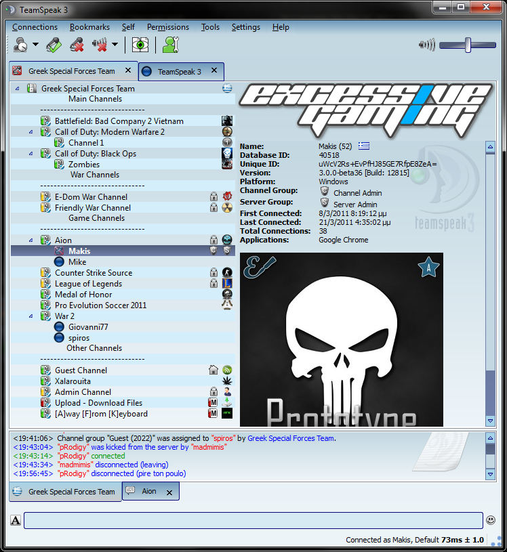507x552 pixels.
Task: Switch to Greek Special Forces Team server tab
Action: pyautogui.click(x=72, y=71)
